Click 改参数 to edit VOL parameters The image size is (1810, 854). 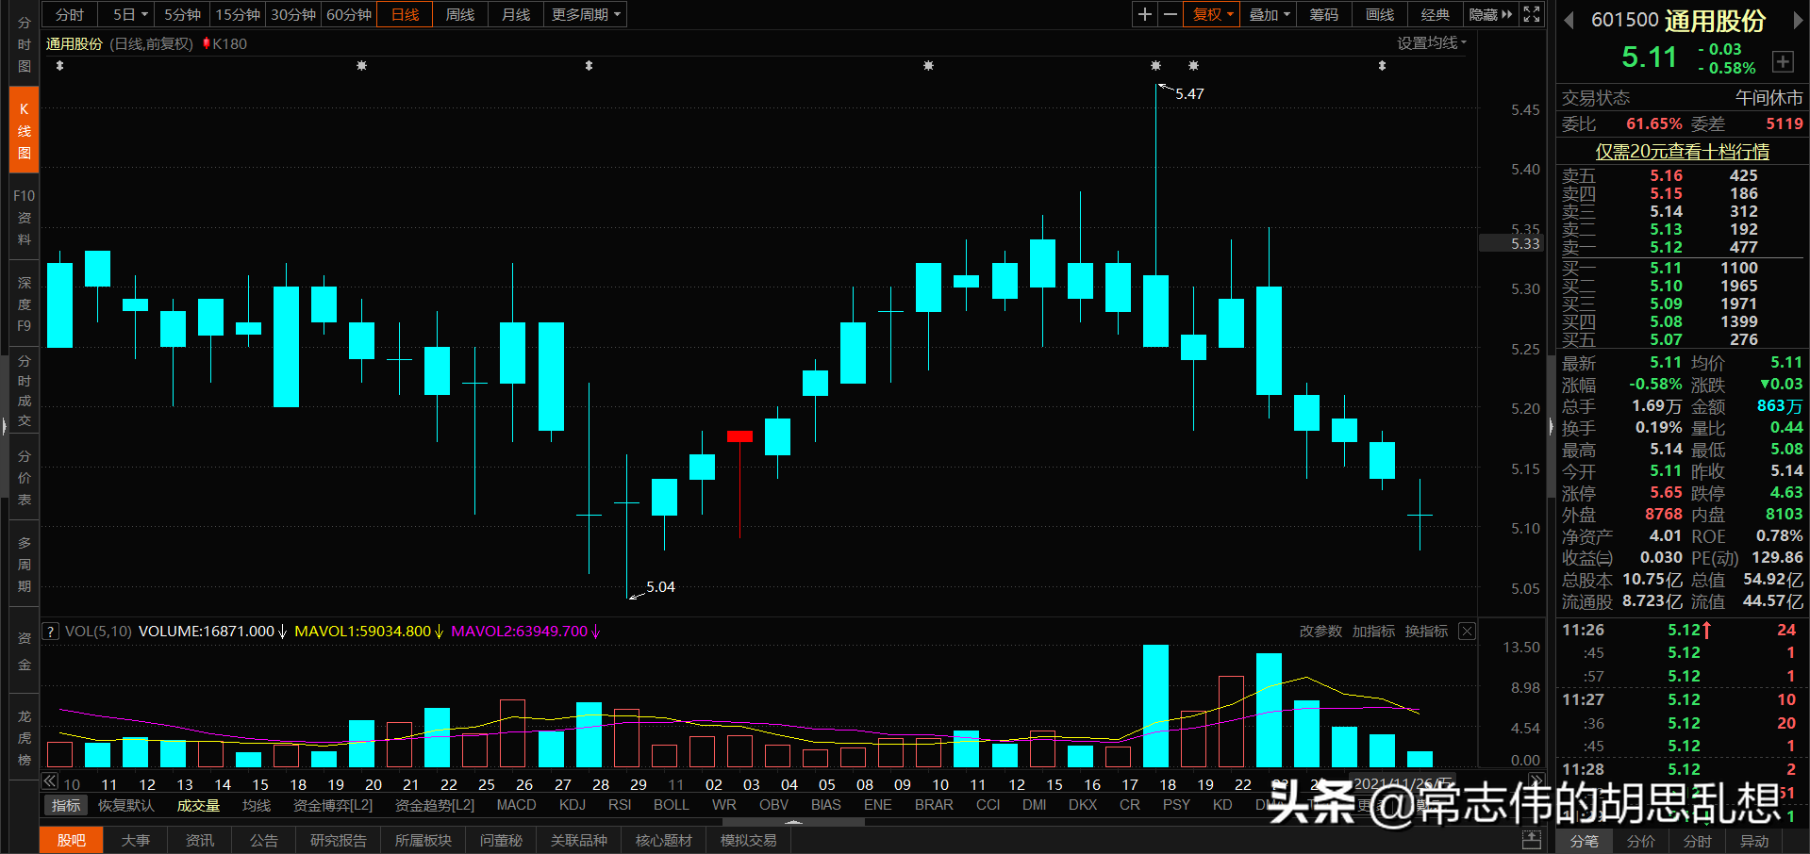[x=1320, y=631]
